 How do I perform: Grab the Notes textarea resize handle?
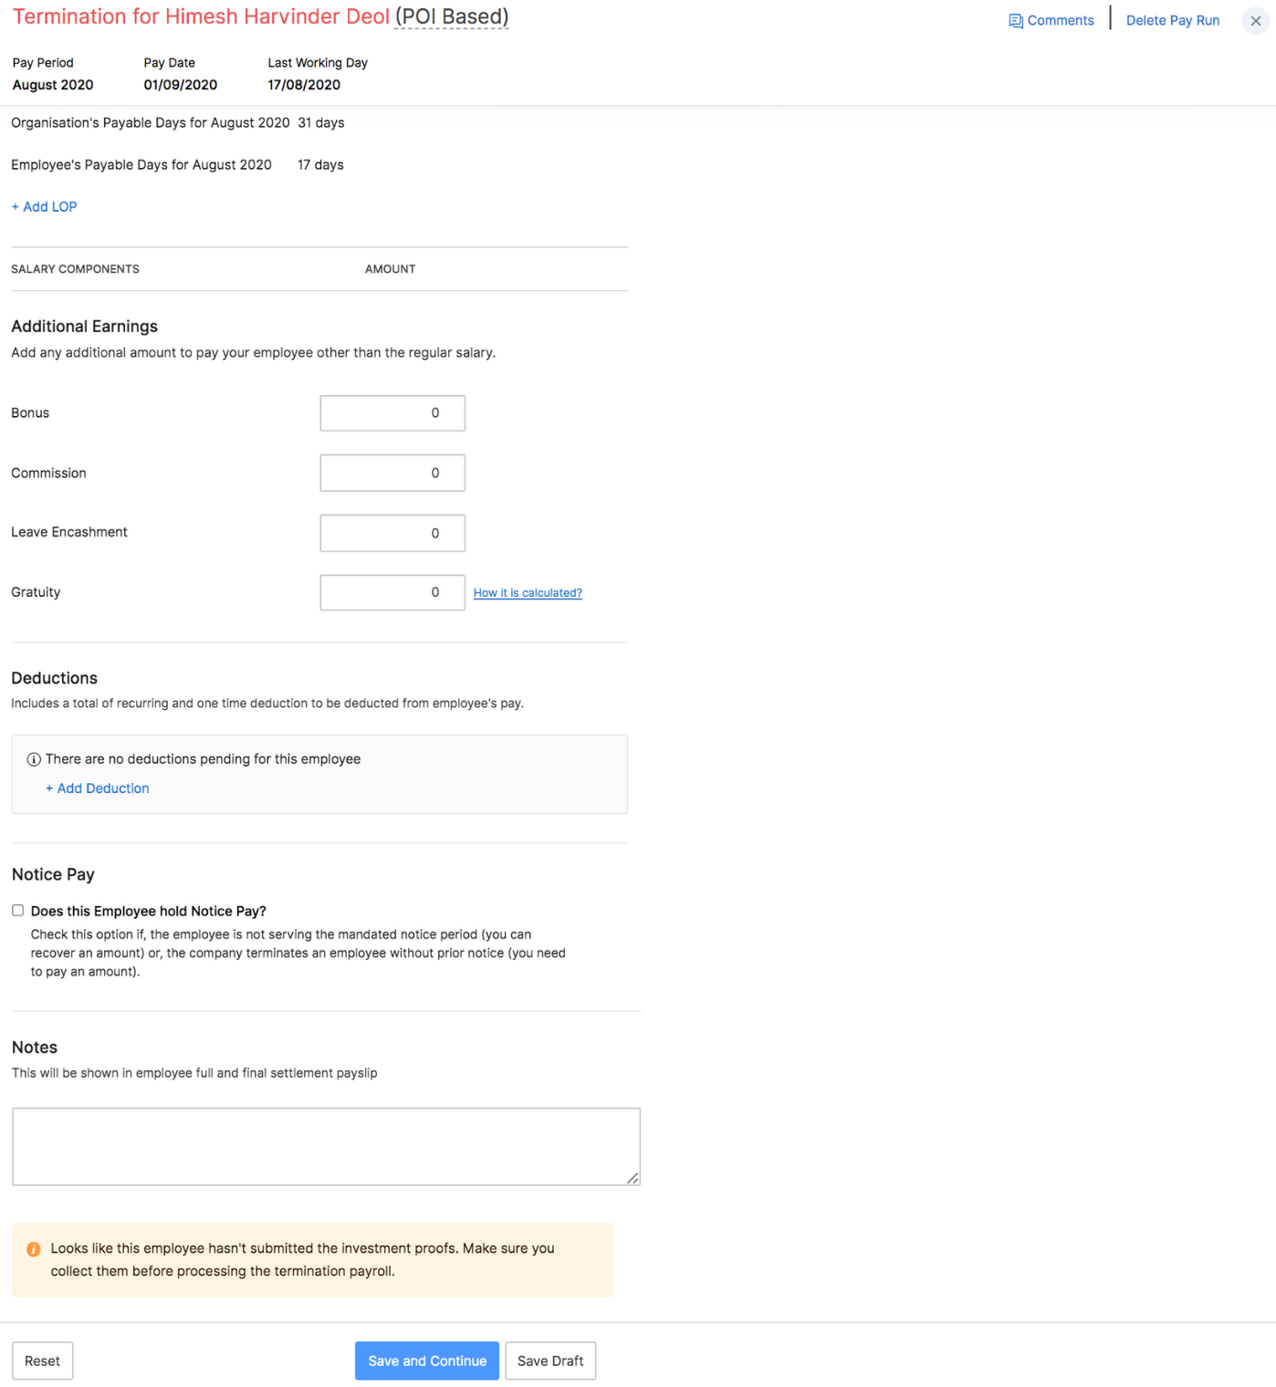(633, 1178)
